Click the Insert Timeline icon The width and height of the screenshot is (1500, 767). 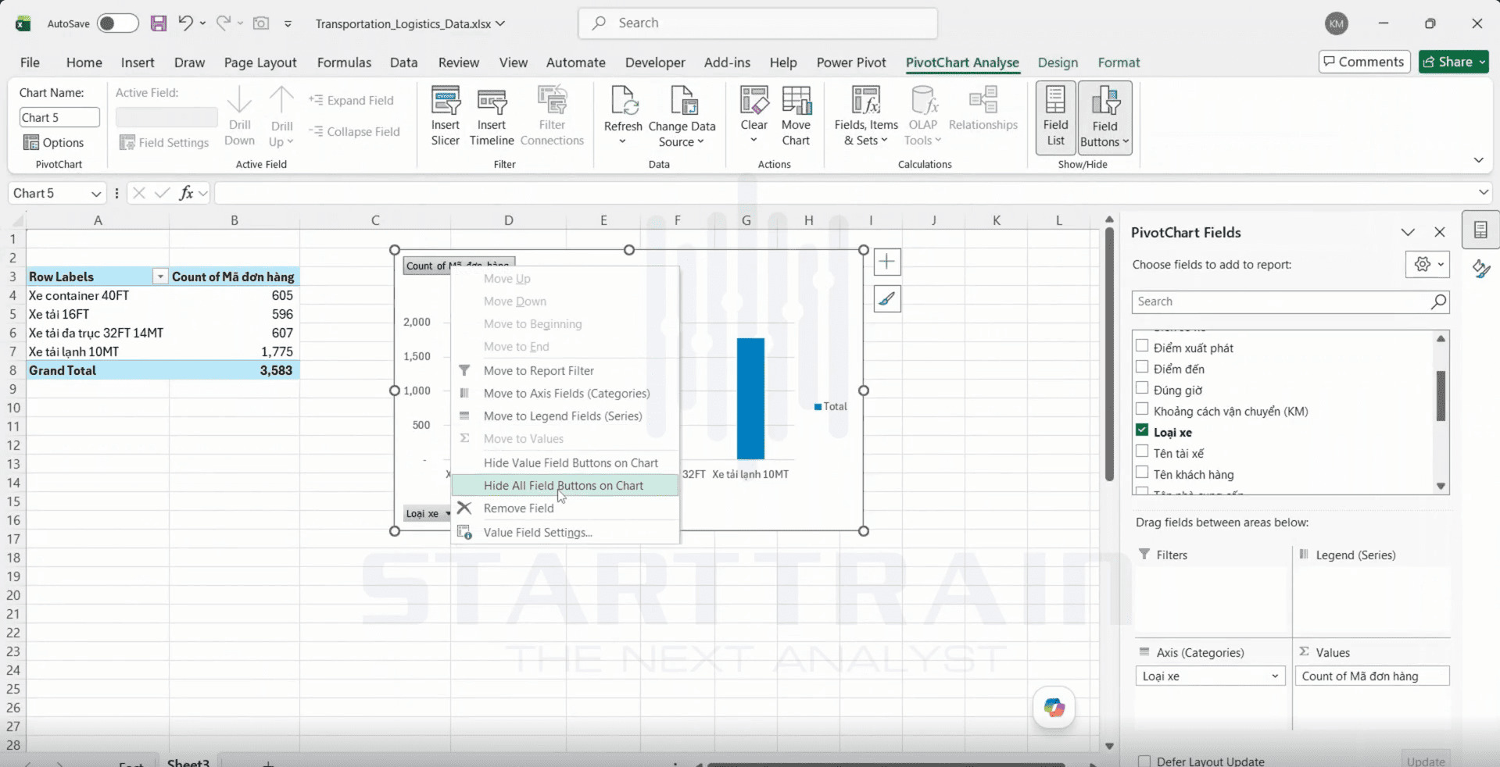(492, 102)
